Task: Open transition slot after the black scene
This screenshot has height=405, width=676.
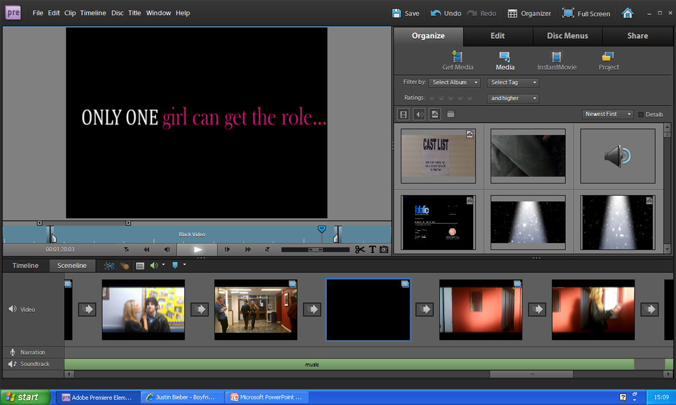Action: click(424, 309)
